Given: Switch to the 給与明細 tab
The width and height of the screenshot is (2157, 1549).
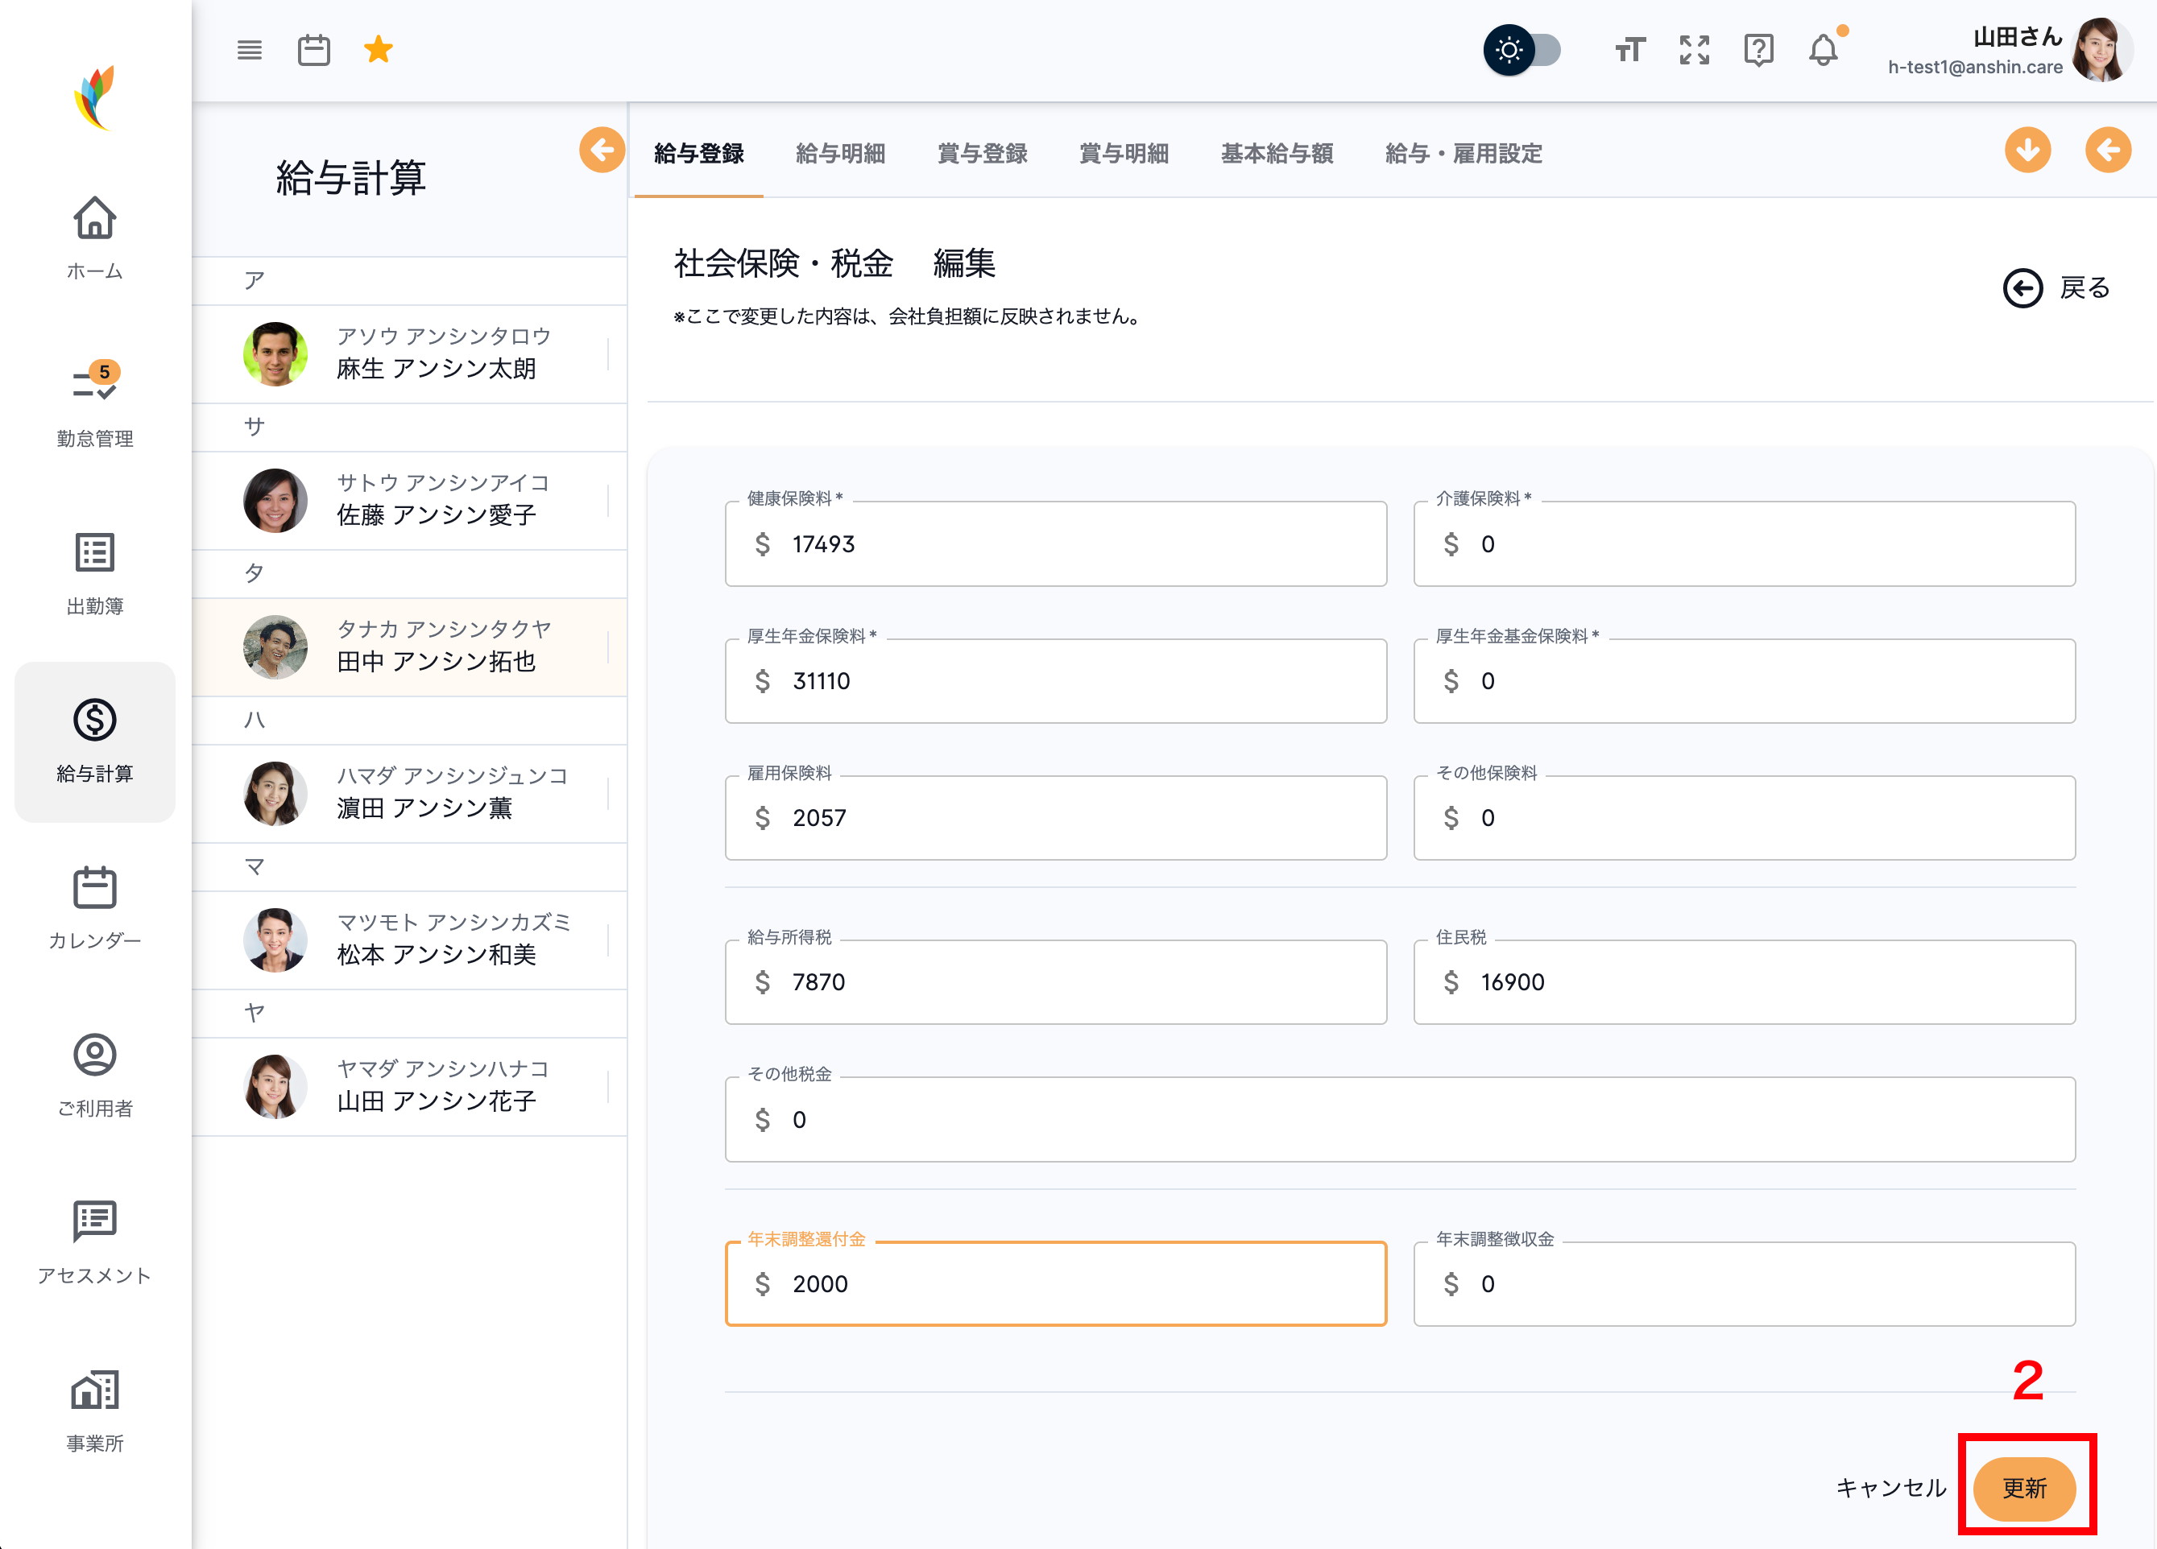Looking at the screenshot, I should (x=840, y=154).
